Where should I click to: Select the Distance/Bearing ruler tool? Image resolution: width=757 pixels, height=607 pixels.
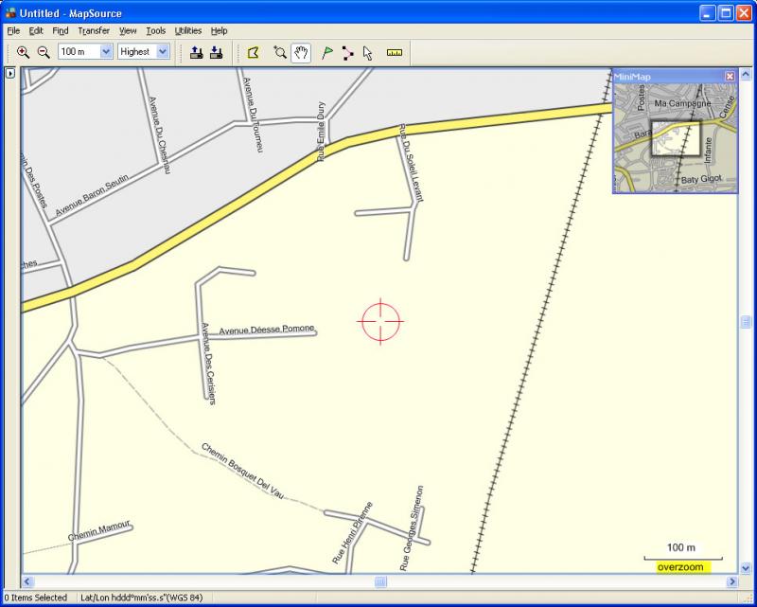(395, 53)
